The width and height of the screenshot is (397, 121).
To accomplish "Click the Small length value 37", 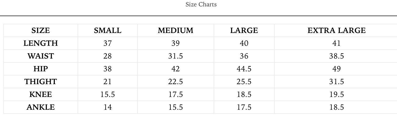I will click(107, 43).
